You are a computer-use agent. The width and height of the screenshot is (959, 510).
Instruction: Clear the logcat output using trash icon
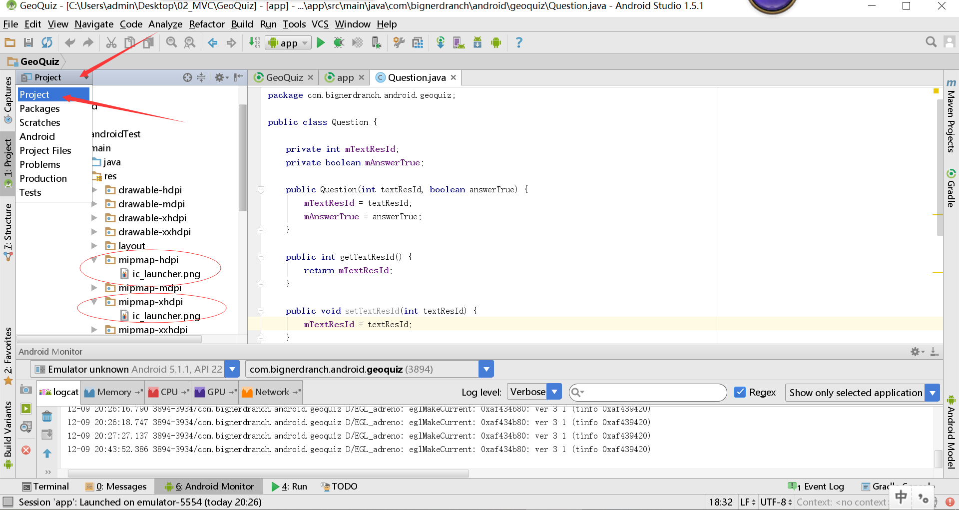click(x=47, y=417)
